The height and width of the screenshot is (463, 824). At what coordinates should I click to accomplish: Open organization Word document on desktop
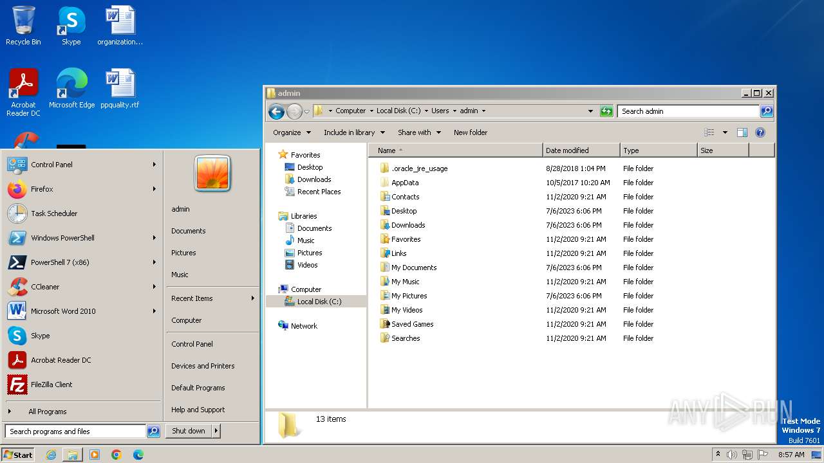(120, 26)
